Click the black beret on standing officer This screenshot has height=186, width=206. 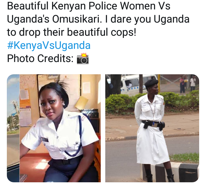[x=151, y=83]
